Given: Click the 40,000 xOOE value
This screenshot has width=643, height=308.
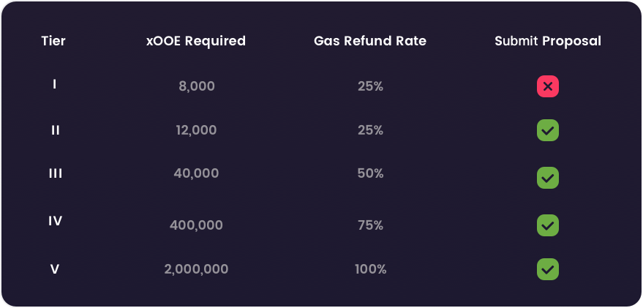Looking at the screenshot, I should point(196,173).
